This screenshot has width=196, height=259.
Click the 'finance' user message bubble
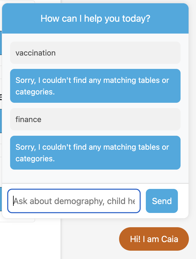coord(95,119)
